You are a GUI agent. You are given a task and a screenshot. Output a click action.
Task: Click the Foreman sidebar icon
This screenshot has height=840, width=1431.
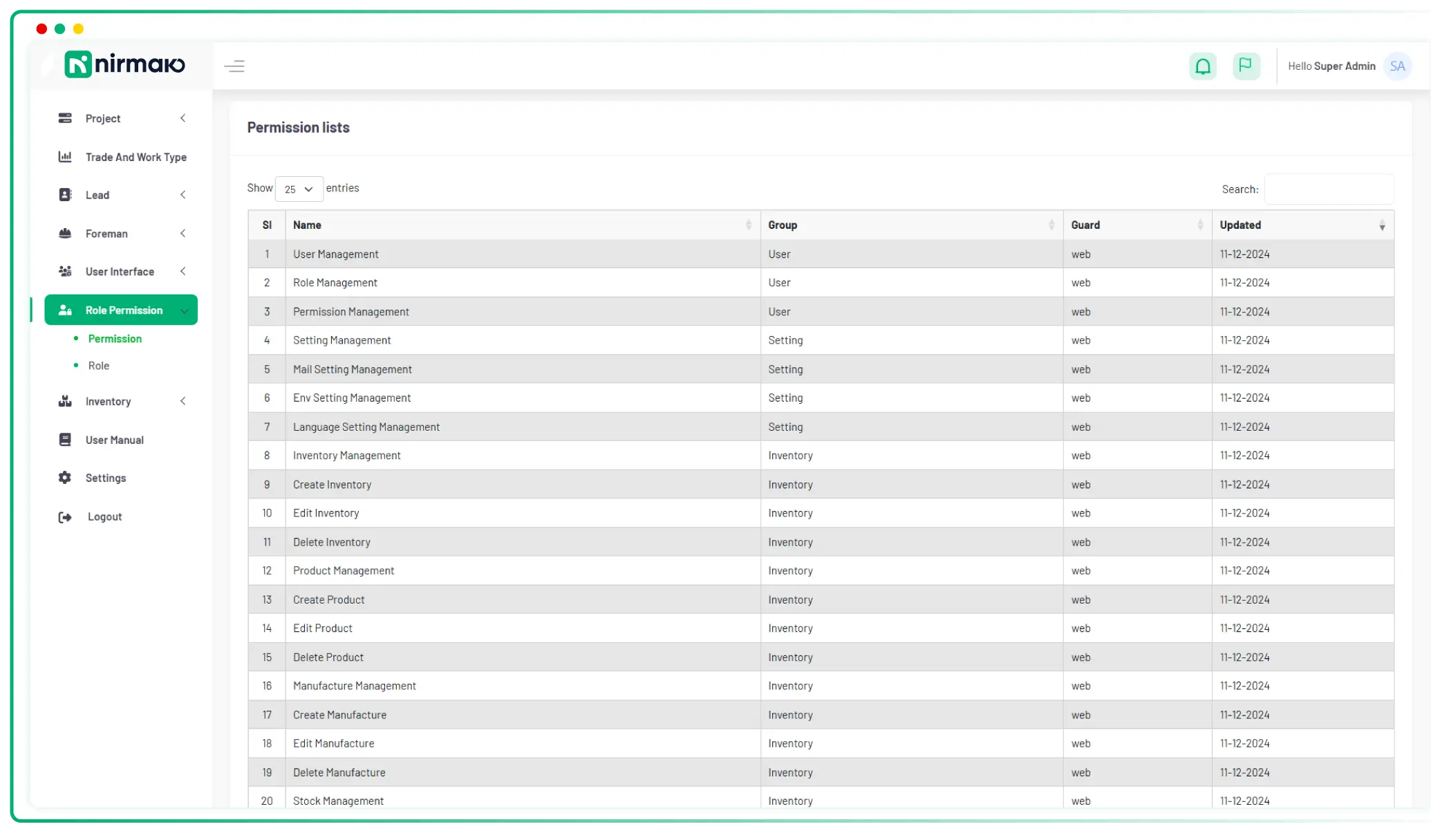[x=65, y=233]
